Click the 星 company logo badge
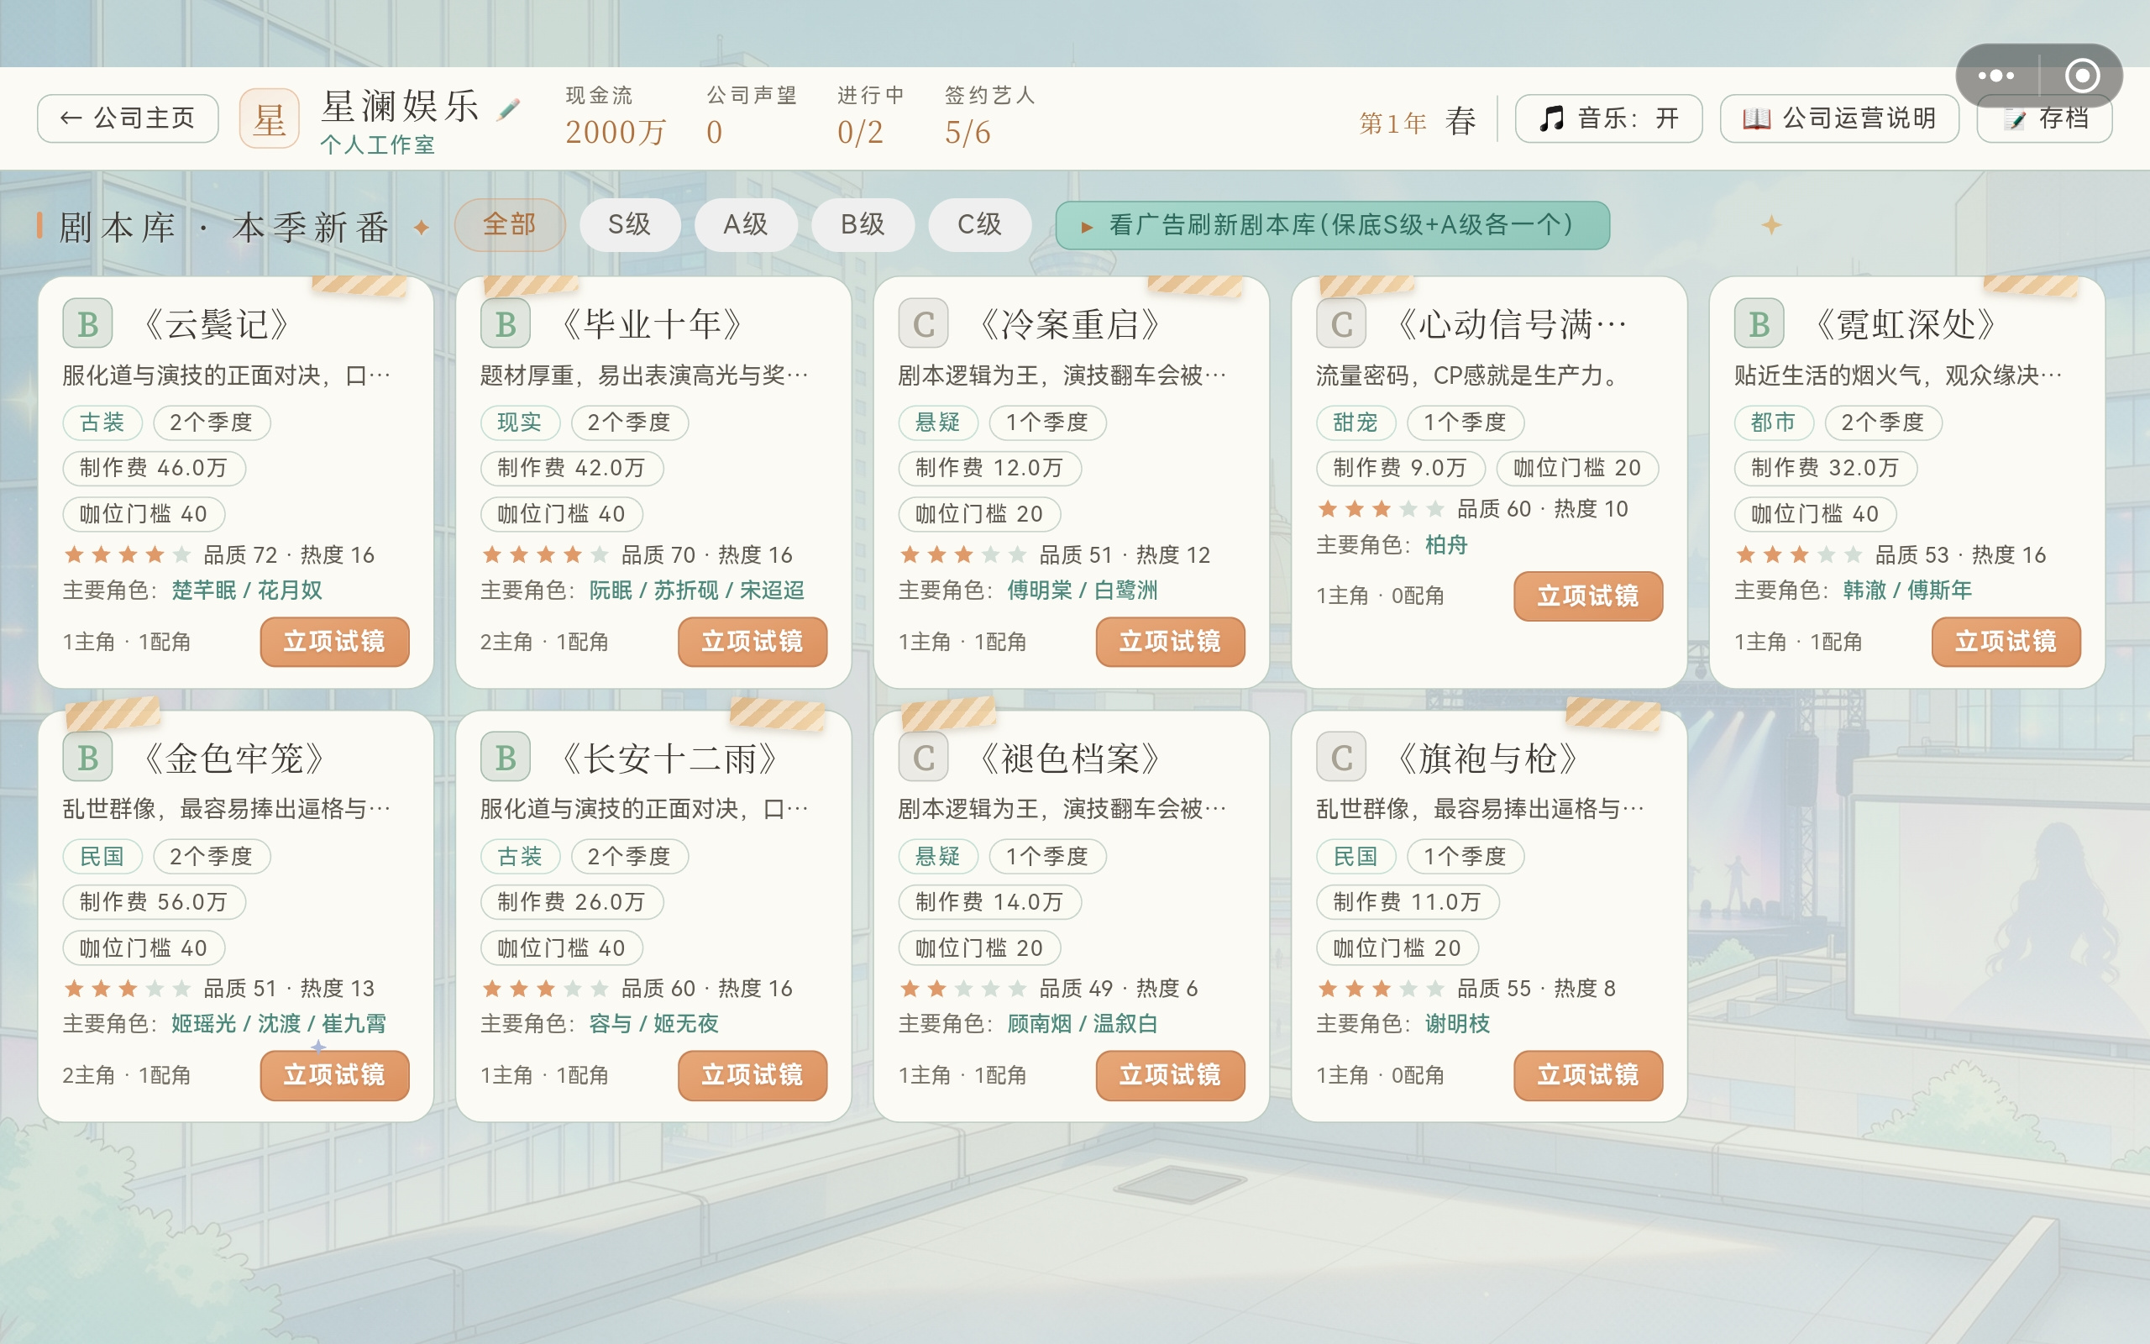The height and width of the screenshot is (1344, 2150). tap(270, 118)
